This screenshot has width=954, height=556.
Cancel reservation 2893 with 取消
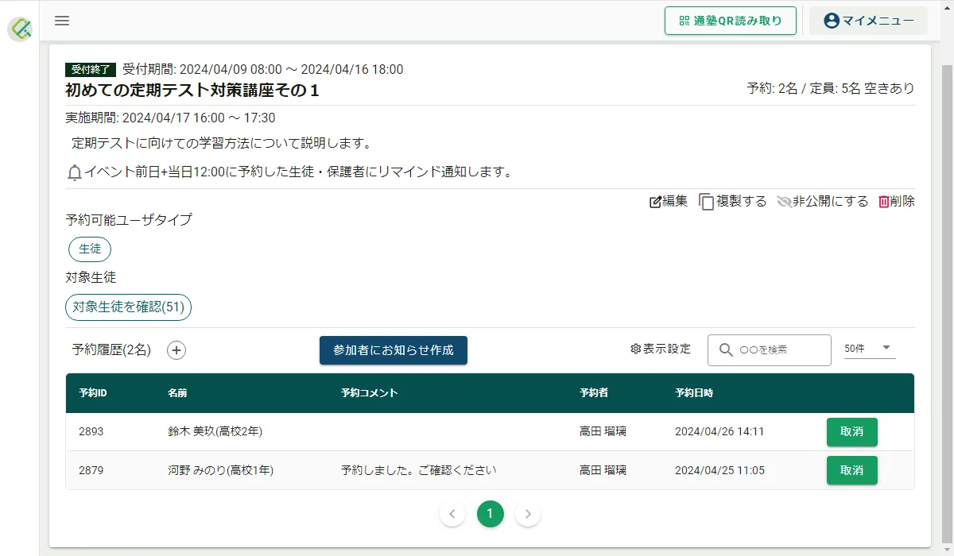tap(851, 432)
